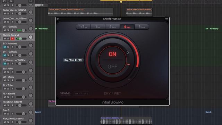222x125 pixels.
Task: Click the FX_G#min_155BPM pan knob
Action: coord(31,104)
